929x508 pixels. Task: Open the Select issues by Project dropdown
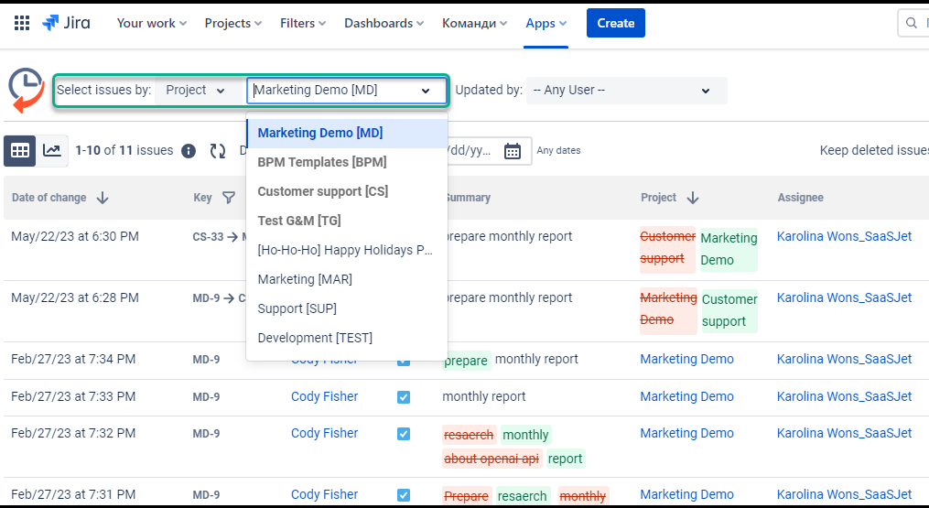tap(195, 91)
